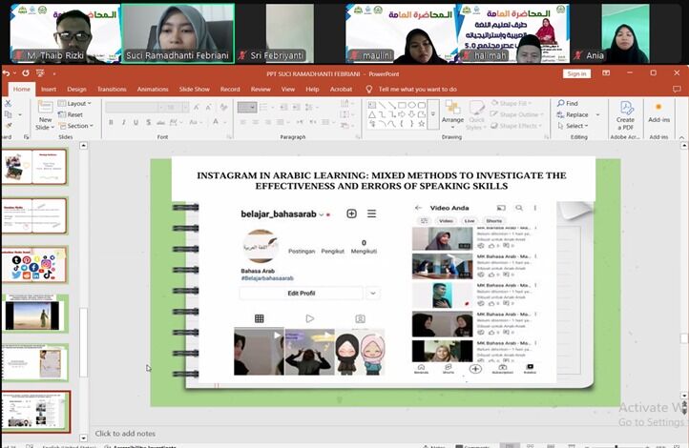Undo the last action in PowerPoint
The image size is (689, 448).
point(6,73)
